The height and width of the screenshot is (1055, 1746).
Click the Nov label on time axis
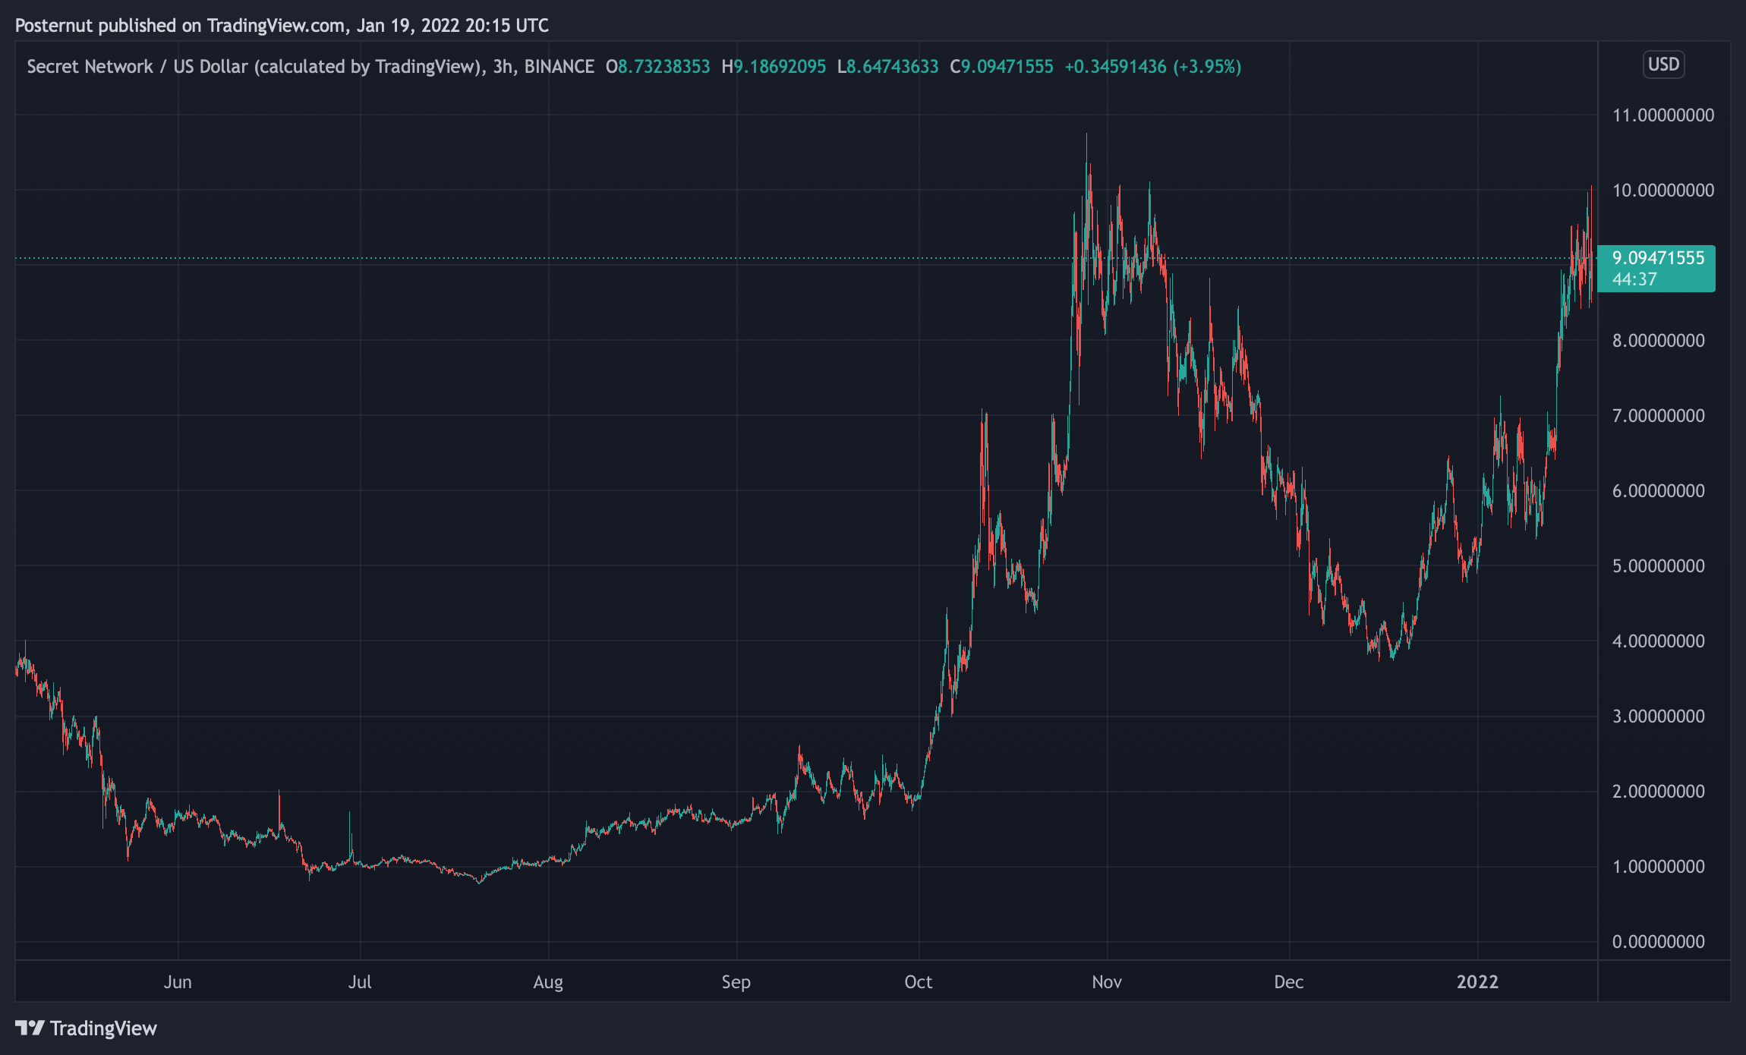pos(1106,981)
